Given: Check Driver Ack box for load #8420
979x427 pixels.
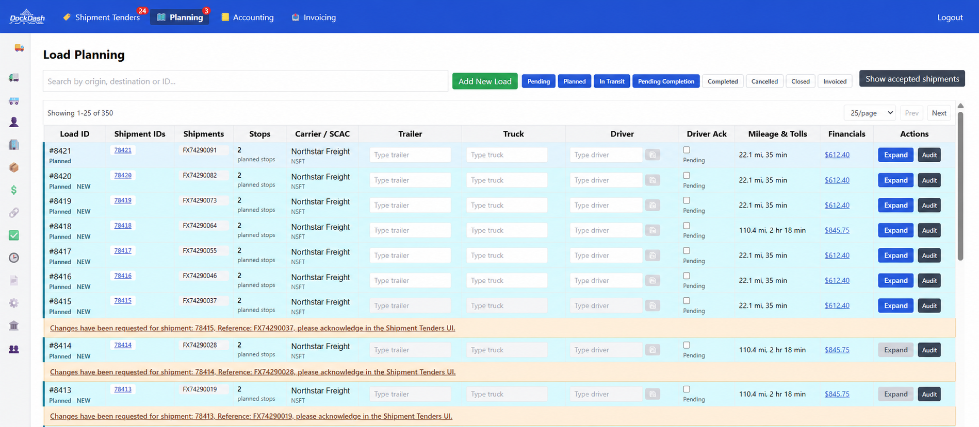Looking at the screenshot, I should coord(687,175).
